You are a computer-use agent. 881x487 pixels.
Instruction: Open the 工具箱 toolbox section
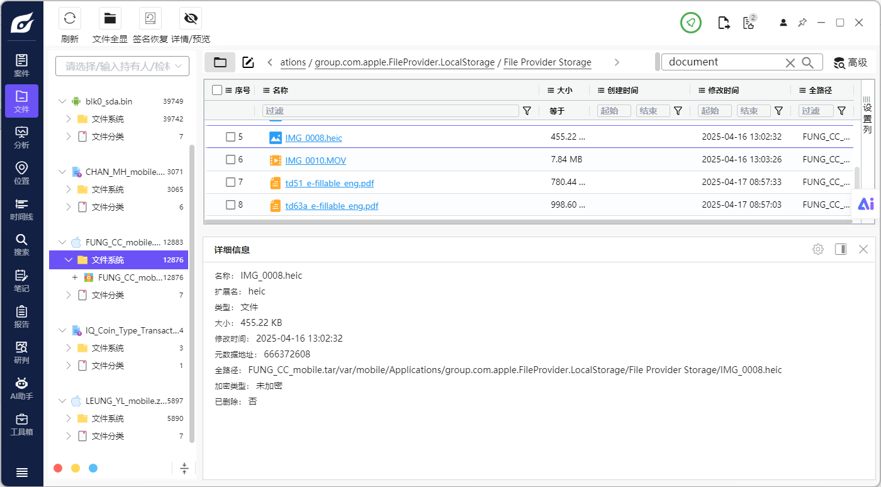(21, 425)
